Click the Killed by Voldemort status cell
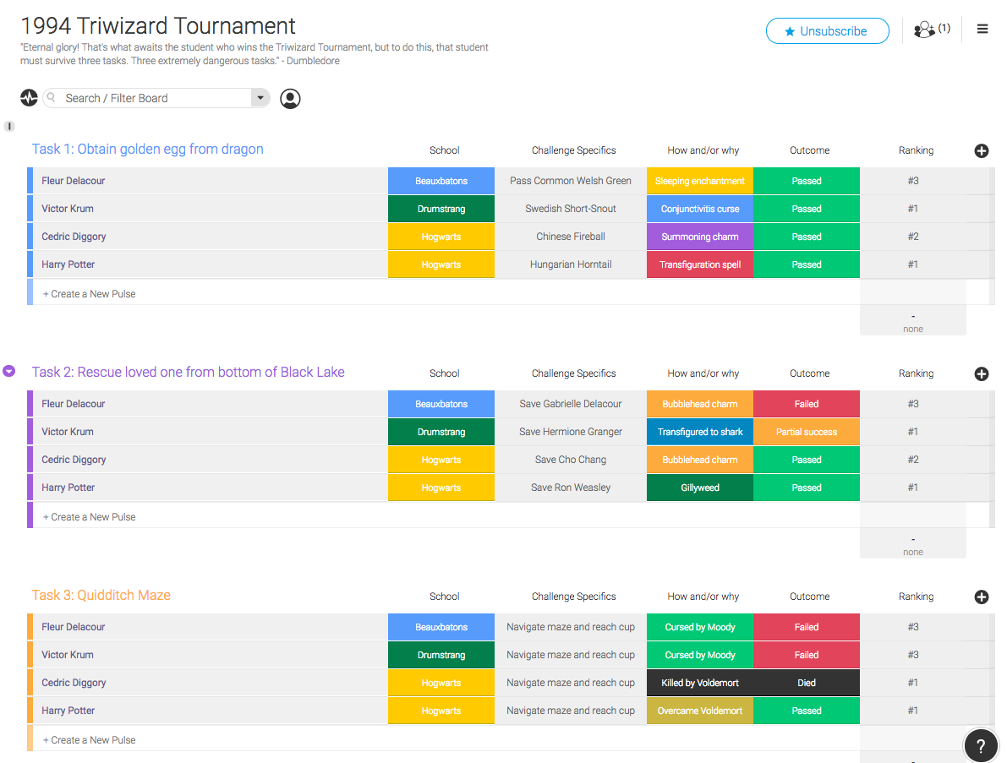Image resolution: width=1007 pixels, height=763 pixels. [x=700, y=683]
